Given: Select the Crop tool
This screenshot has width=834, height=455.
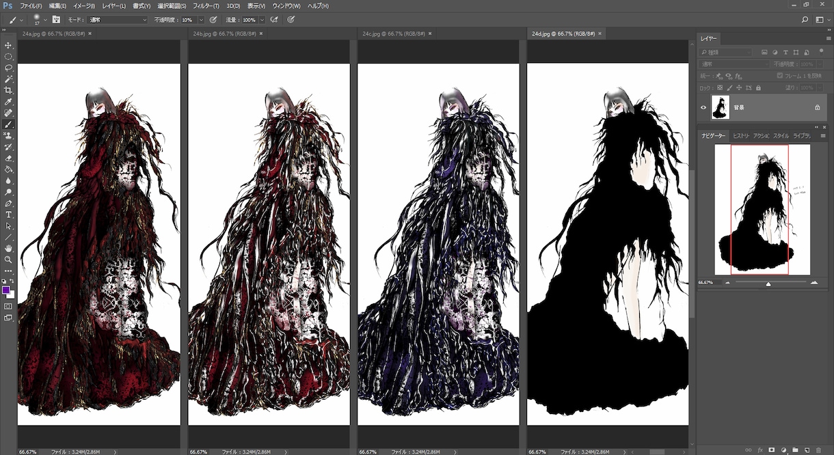Looking at the screenshot, I should (x=8, y=90).
